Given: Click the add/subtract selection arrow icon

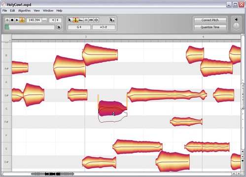Looking at the screenshot, I should [112, 20].
